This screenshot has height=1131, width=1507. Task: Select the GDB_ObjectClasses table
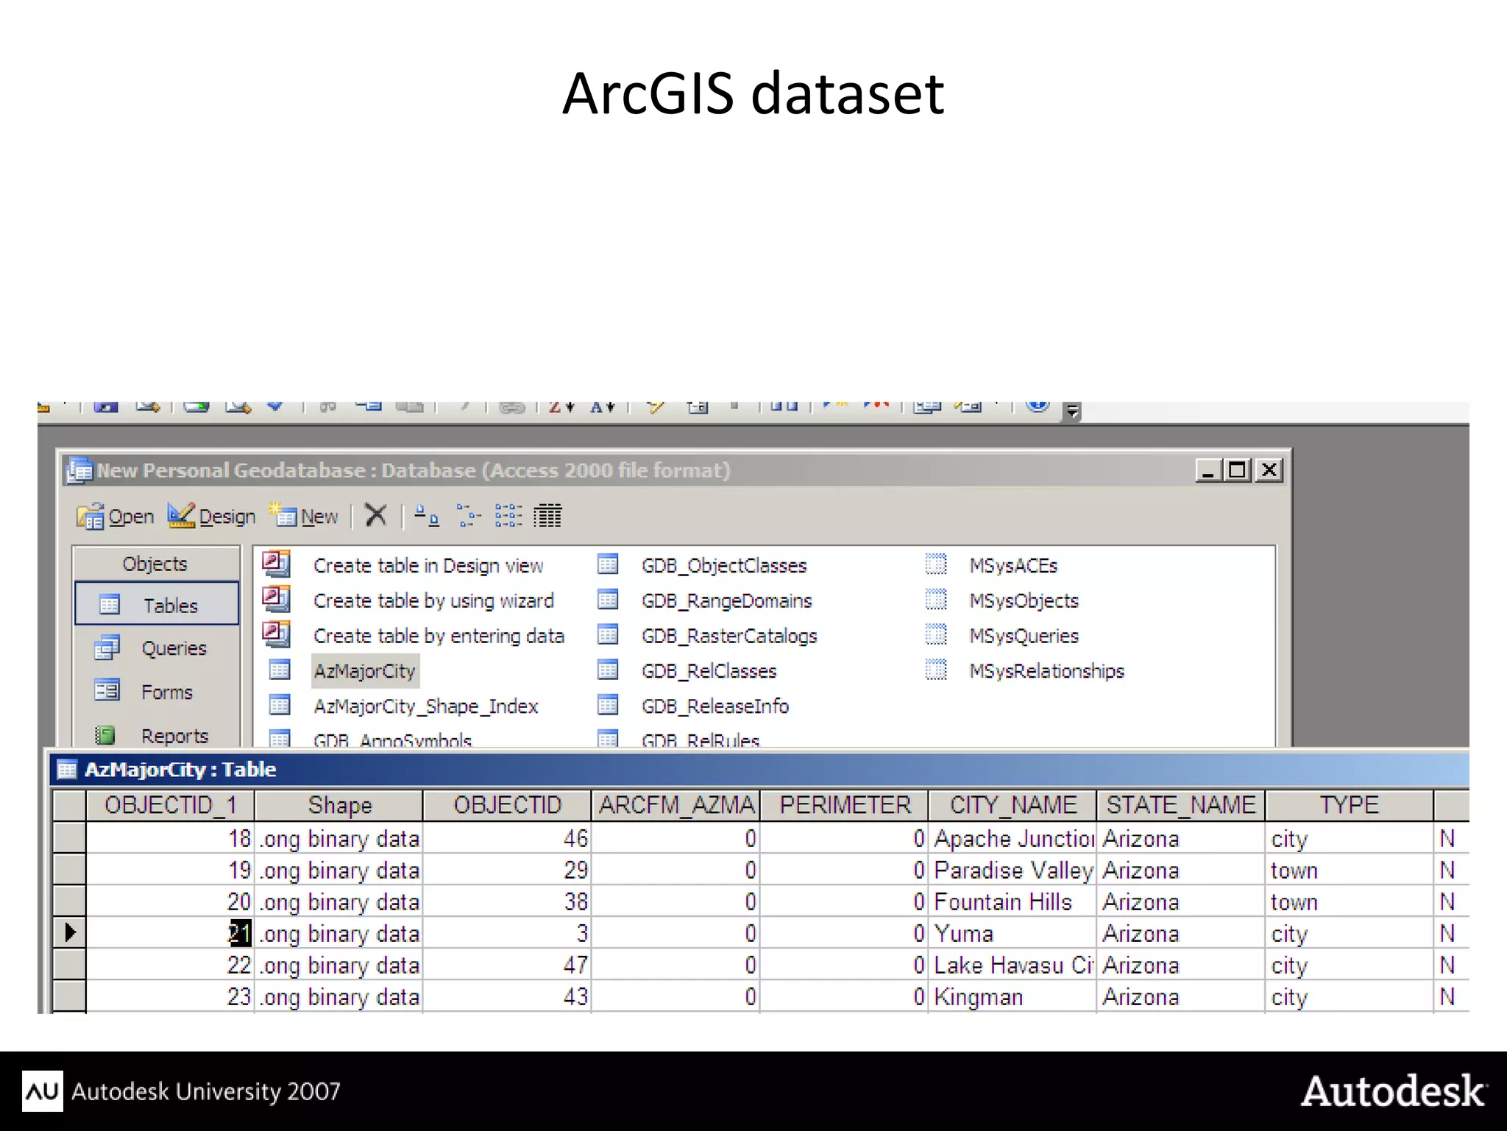coord(724,566)
